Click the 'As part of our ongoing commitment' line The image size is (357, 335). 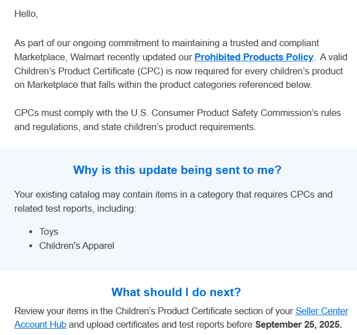pyautogui.click(x=166, y=43)
